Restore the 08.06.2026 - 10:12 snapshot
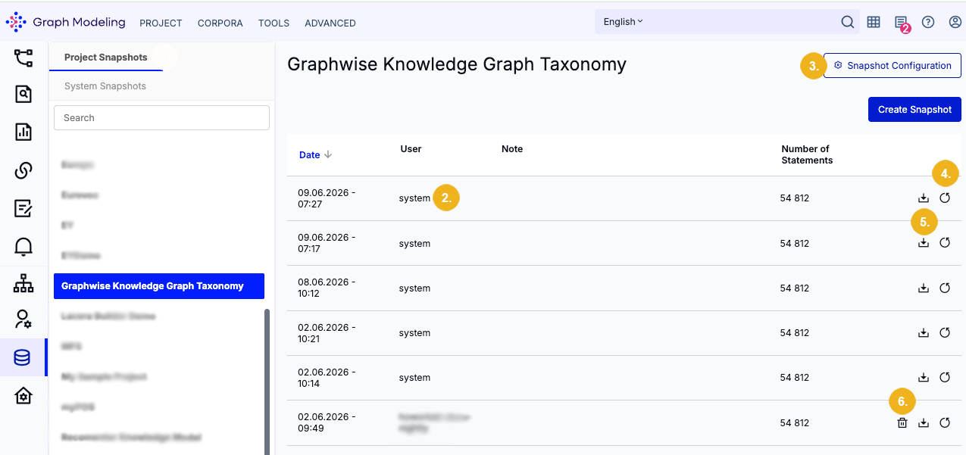966x455 pixels. pyautogui.click(x=945, y=288)
